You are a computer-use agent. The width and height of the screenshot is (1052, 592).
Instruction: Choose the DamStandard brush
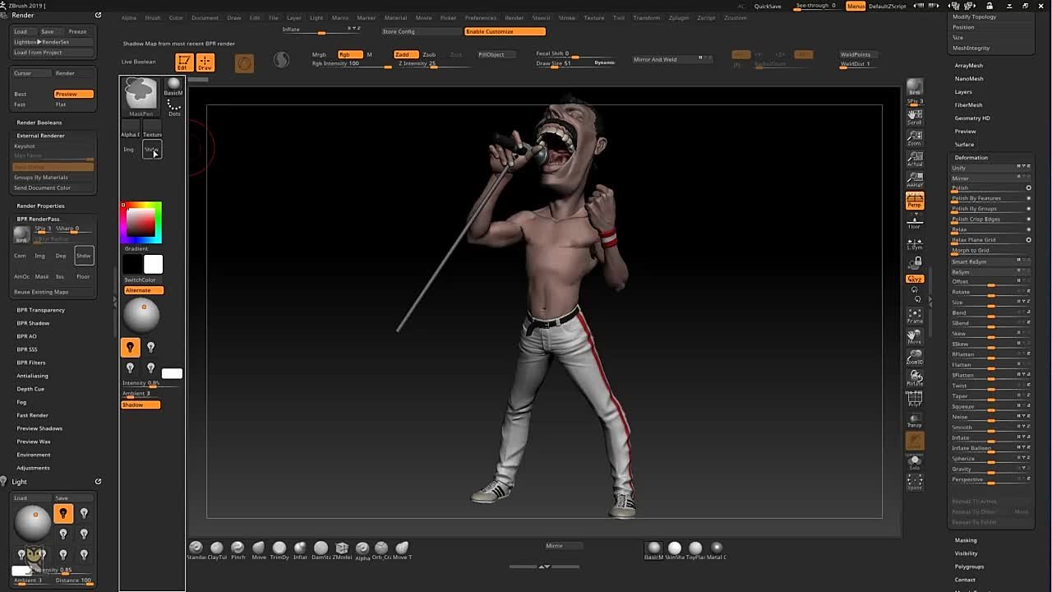coord(321,549)
